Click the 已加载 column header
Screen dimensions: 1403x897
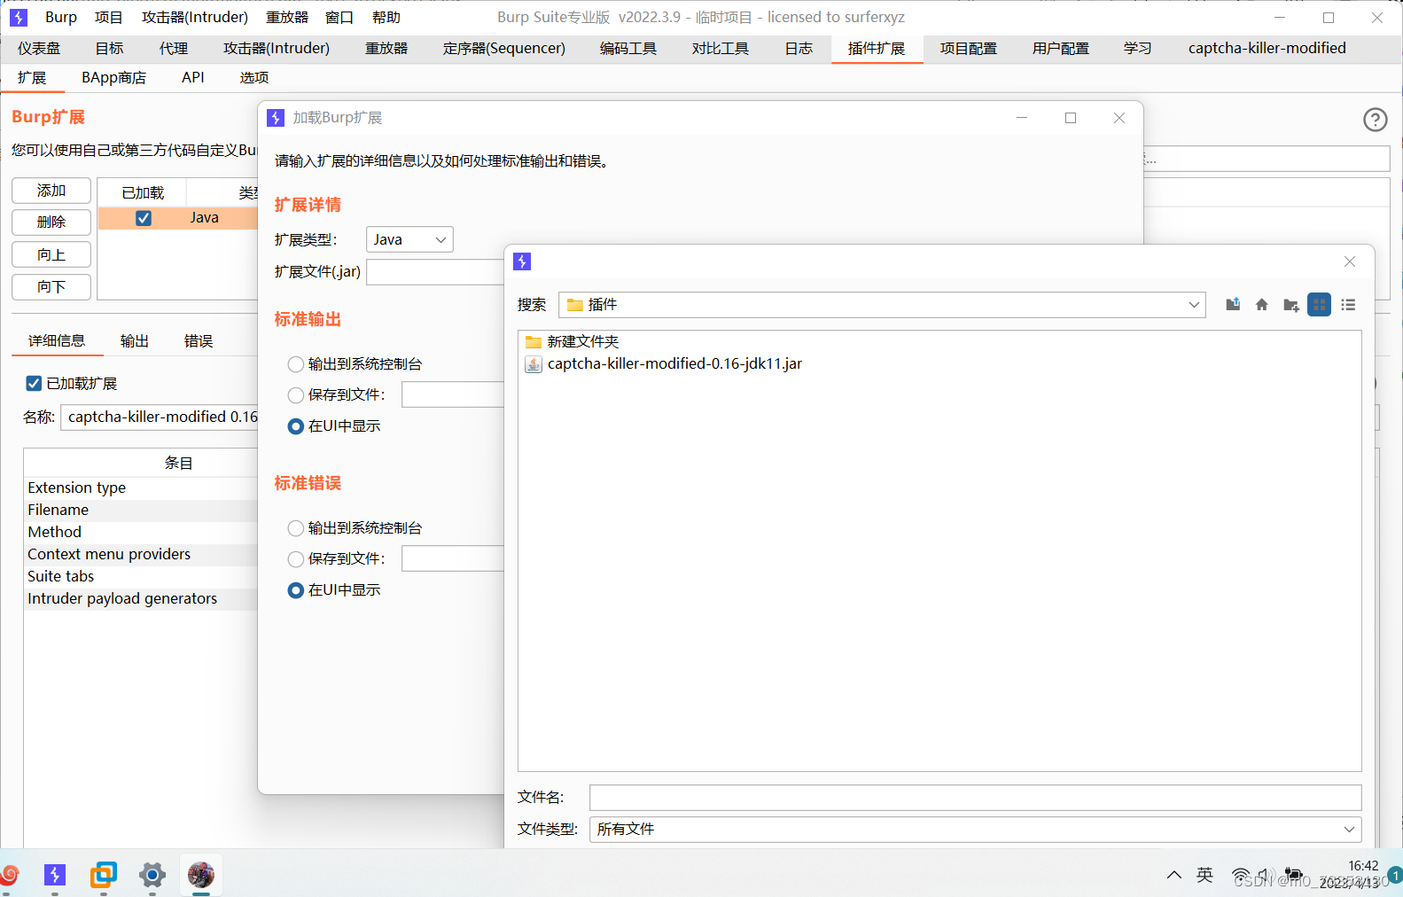[x=143, y=193]
